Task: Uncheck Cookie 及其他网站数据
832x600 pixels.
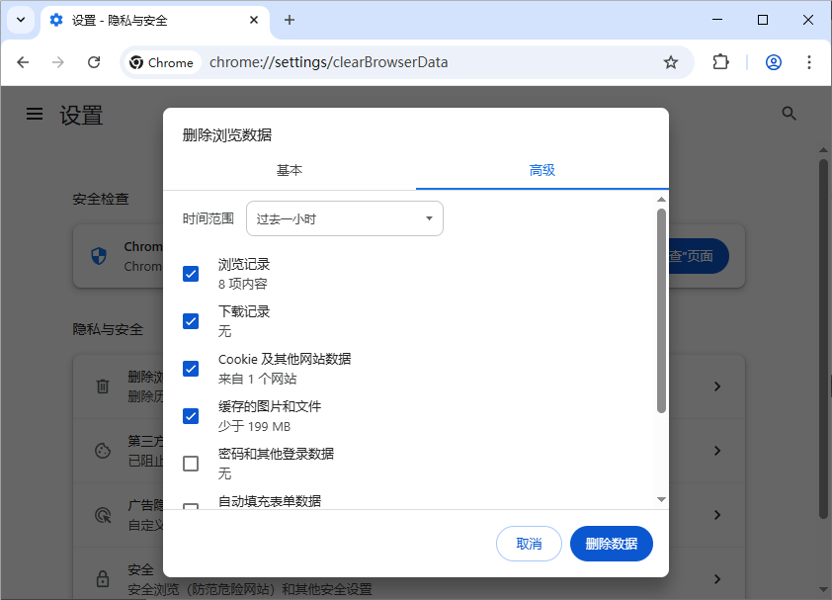Action: 191,369
